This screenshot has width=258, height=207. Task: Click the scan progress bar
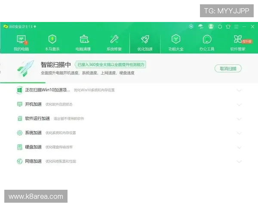23,82
